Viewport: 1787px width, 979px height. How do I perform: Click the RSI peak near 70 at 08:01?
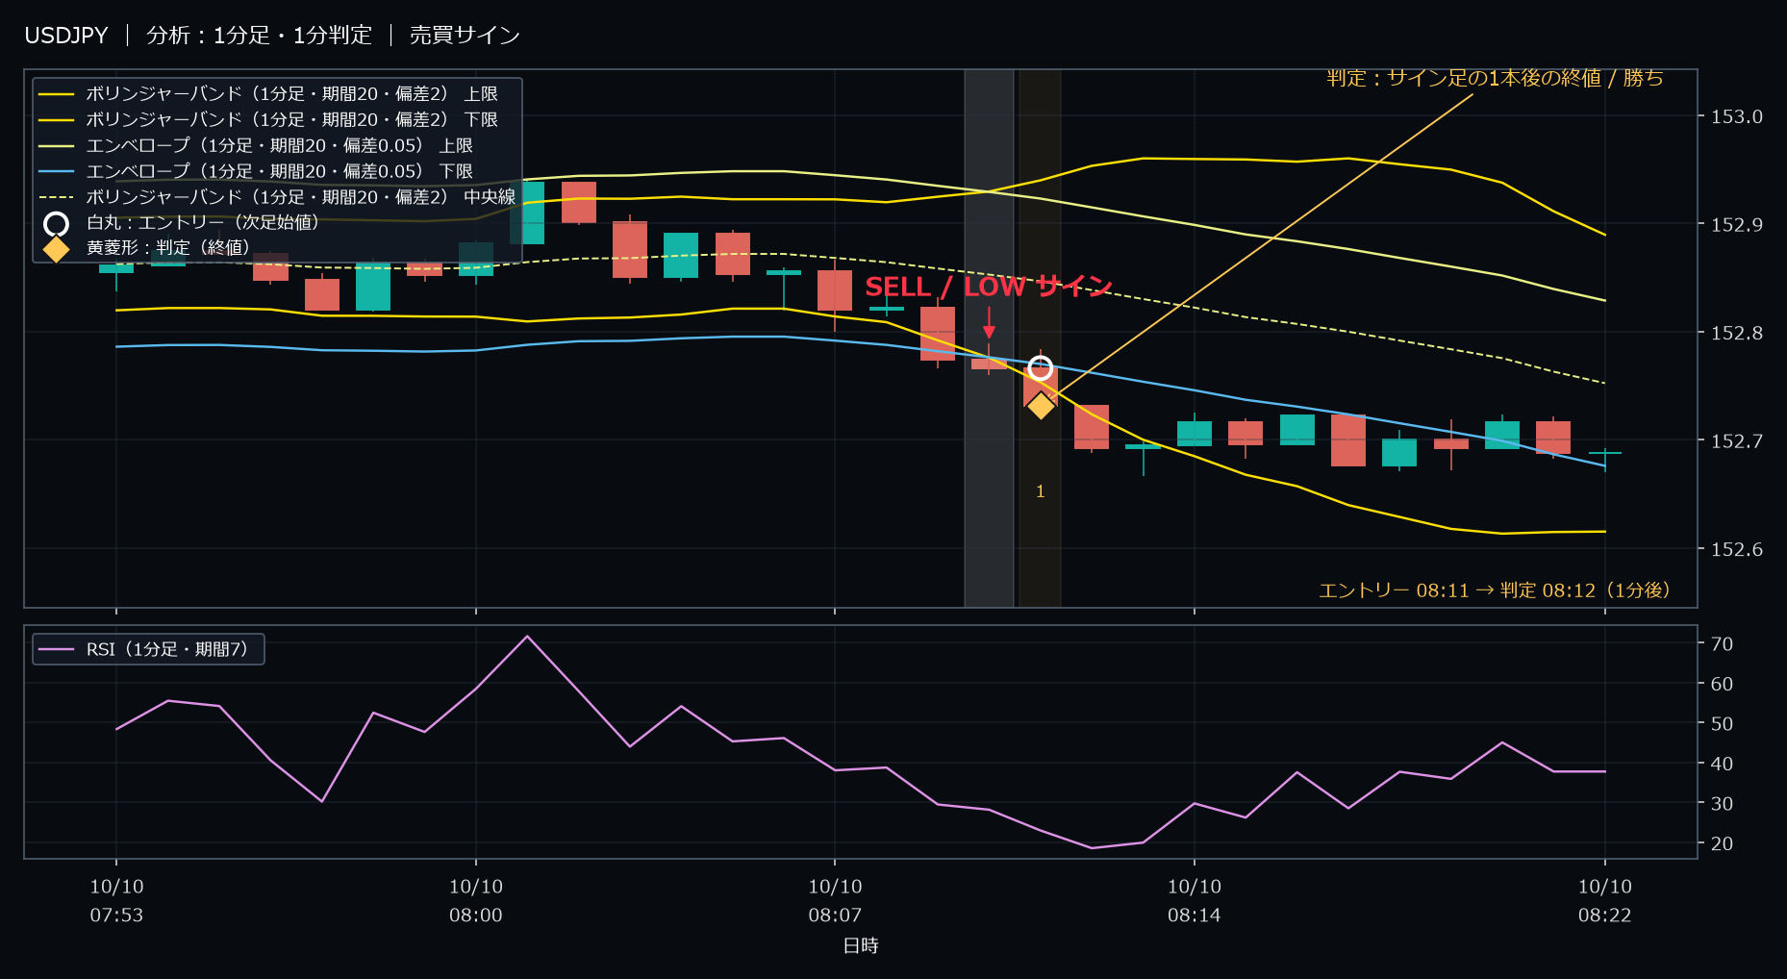click(527, 636)
